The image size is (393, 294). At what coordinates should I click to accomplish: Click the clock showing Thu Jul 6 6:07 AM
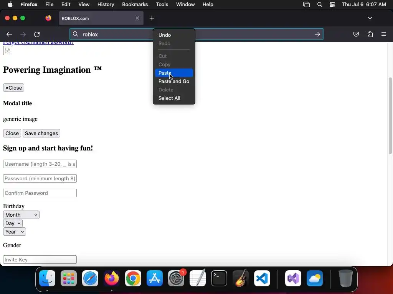pos(364,5)
